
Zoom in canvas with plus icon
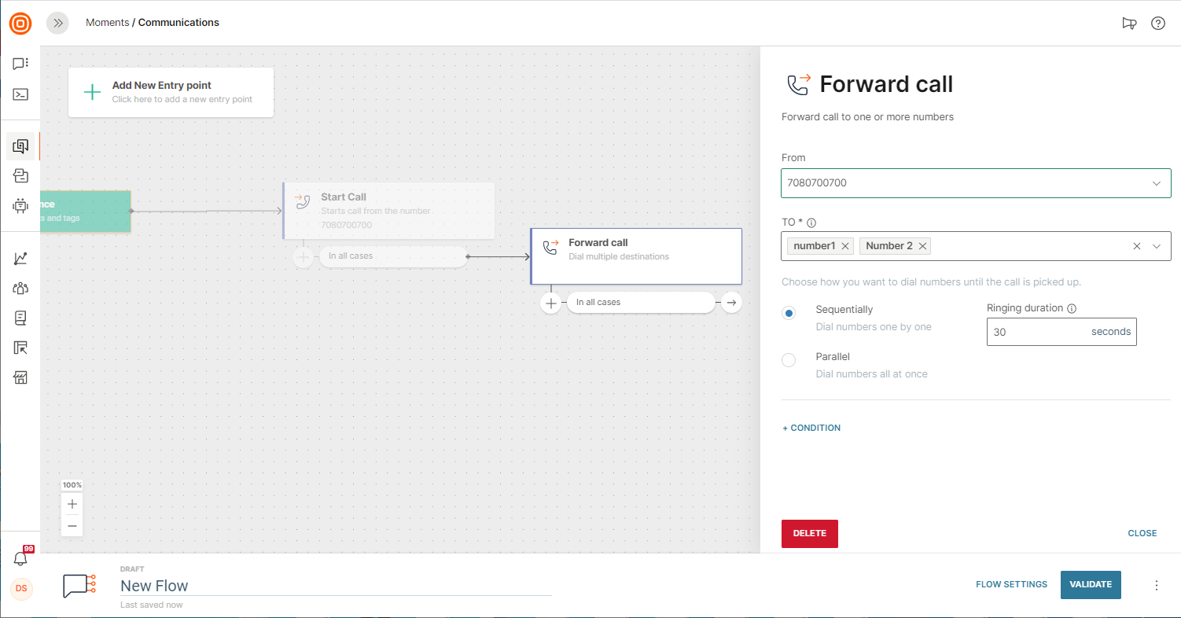click(x=72, y=504)
